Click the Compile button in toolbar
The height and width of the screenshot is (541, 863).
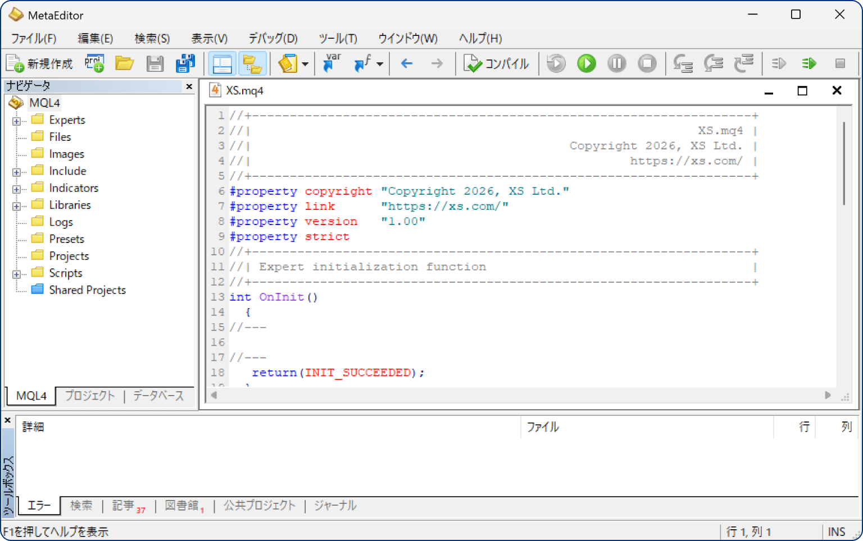tap(496, 63)
